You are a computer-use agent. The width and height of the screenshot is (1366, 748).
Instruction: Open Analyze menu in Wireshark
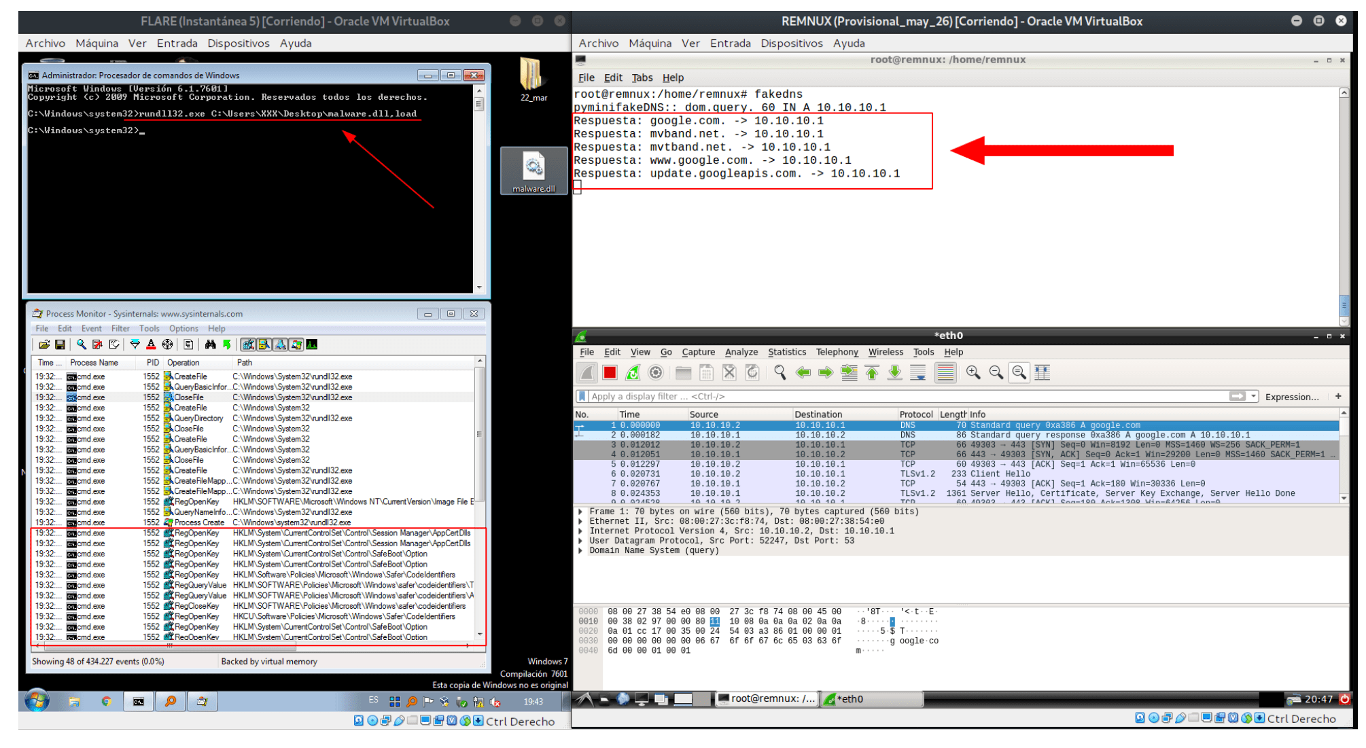coord(741,353)
